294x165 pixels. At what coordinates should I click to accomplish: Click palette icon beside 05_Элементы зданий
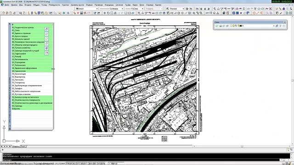pos(46,38)
